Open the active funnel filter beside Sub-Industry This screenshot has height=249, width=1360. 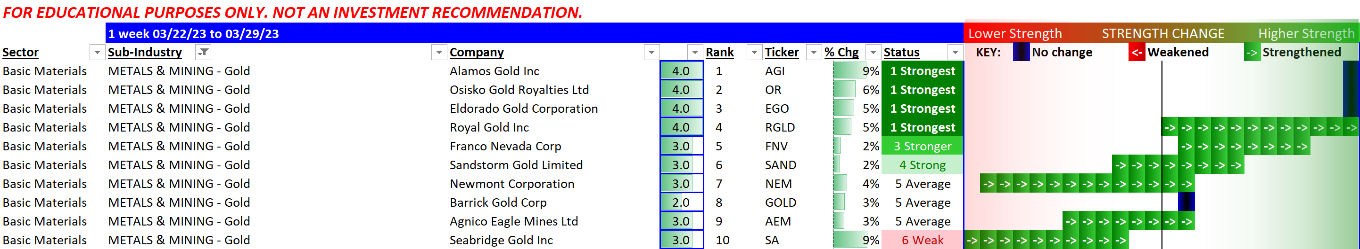[203, 53]
